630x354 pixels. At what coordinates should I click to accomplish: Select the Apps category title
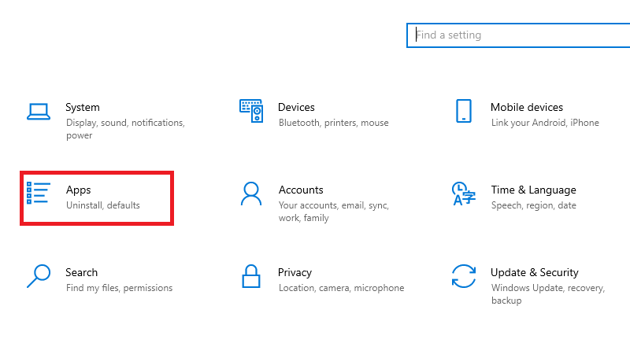[79, 190]
